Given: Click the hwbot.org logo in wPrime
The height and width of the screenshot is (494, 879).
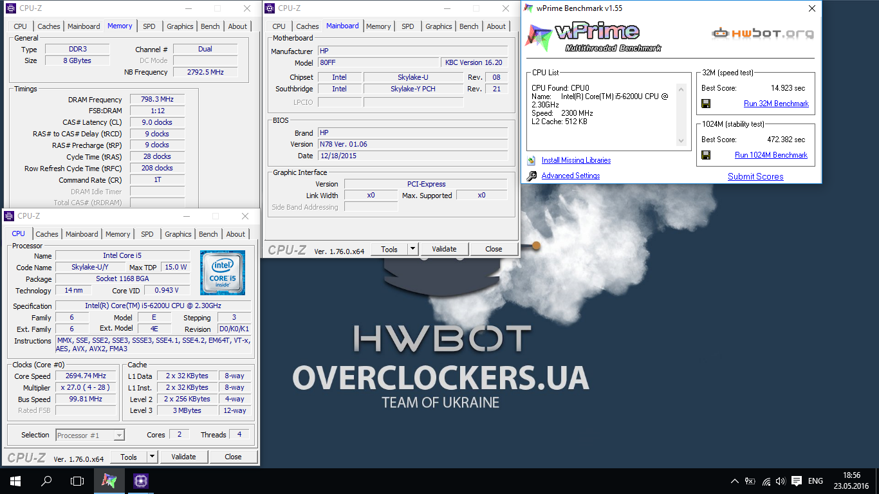Looking at the screenshot, I should 763,33.
